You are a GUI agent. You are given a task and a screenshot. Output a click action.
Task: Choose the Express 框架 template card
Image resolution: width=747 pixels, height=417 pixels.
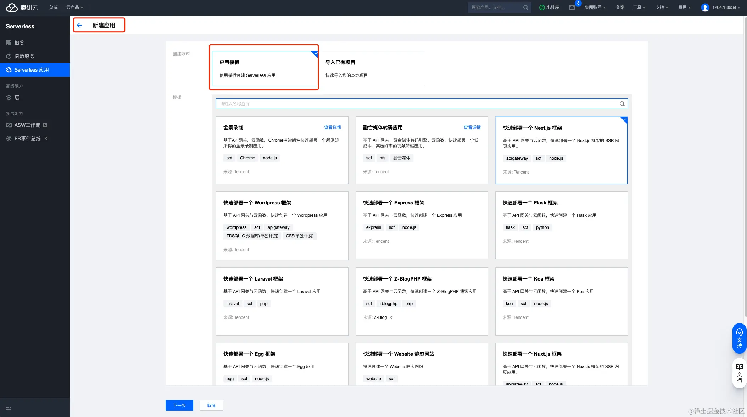(x=422, y=225)
